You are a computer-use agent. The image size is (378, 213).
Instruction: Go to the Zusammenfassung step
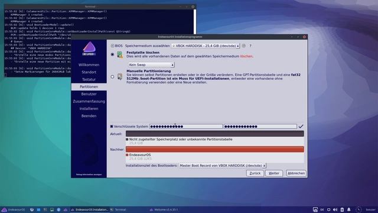click(x=89, y=101)
